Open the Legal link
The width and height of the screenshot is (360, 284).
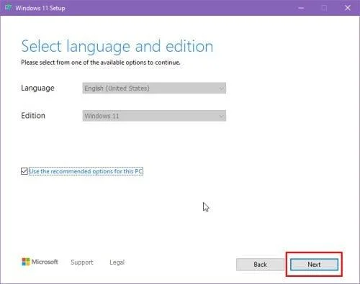[117, 262]
